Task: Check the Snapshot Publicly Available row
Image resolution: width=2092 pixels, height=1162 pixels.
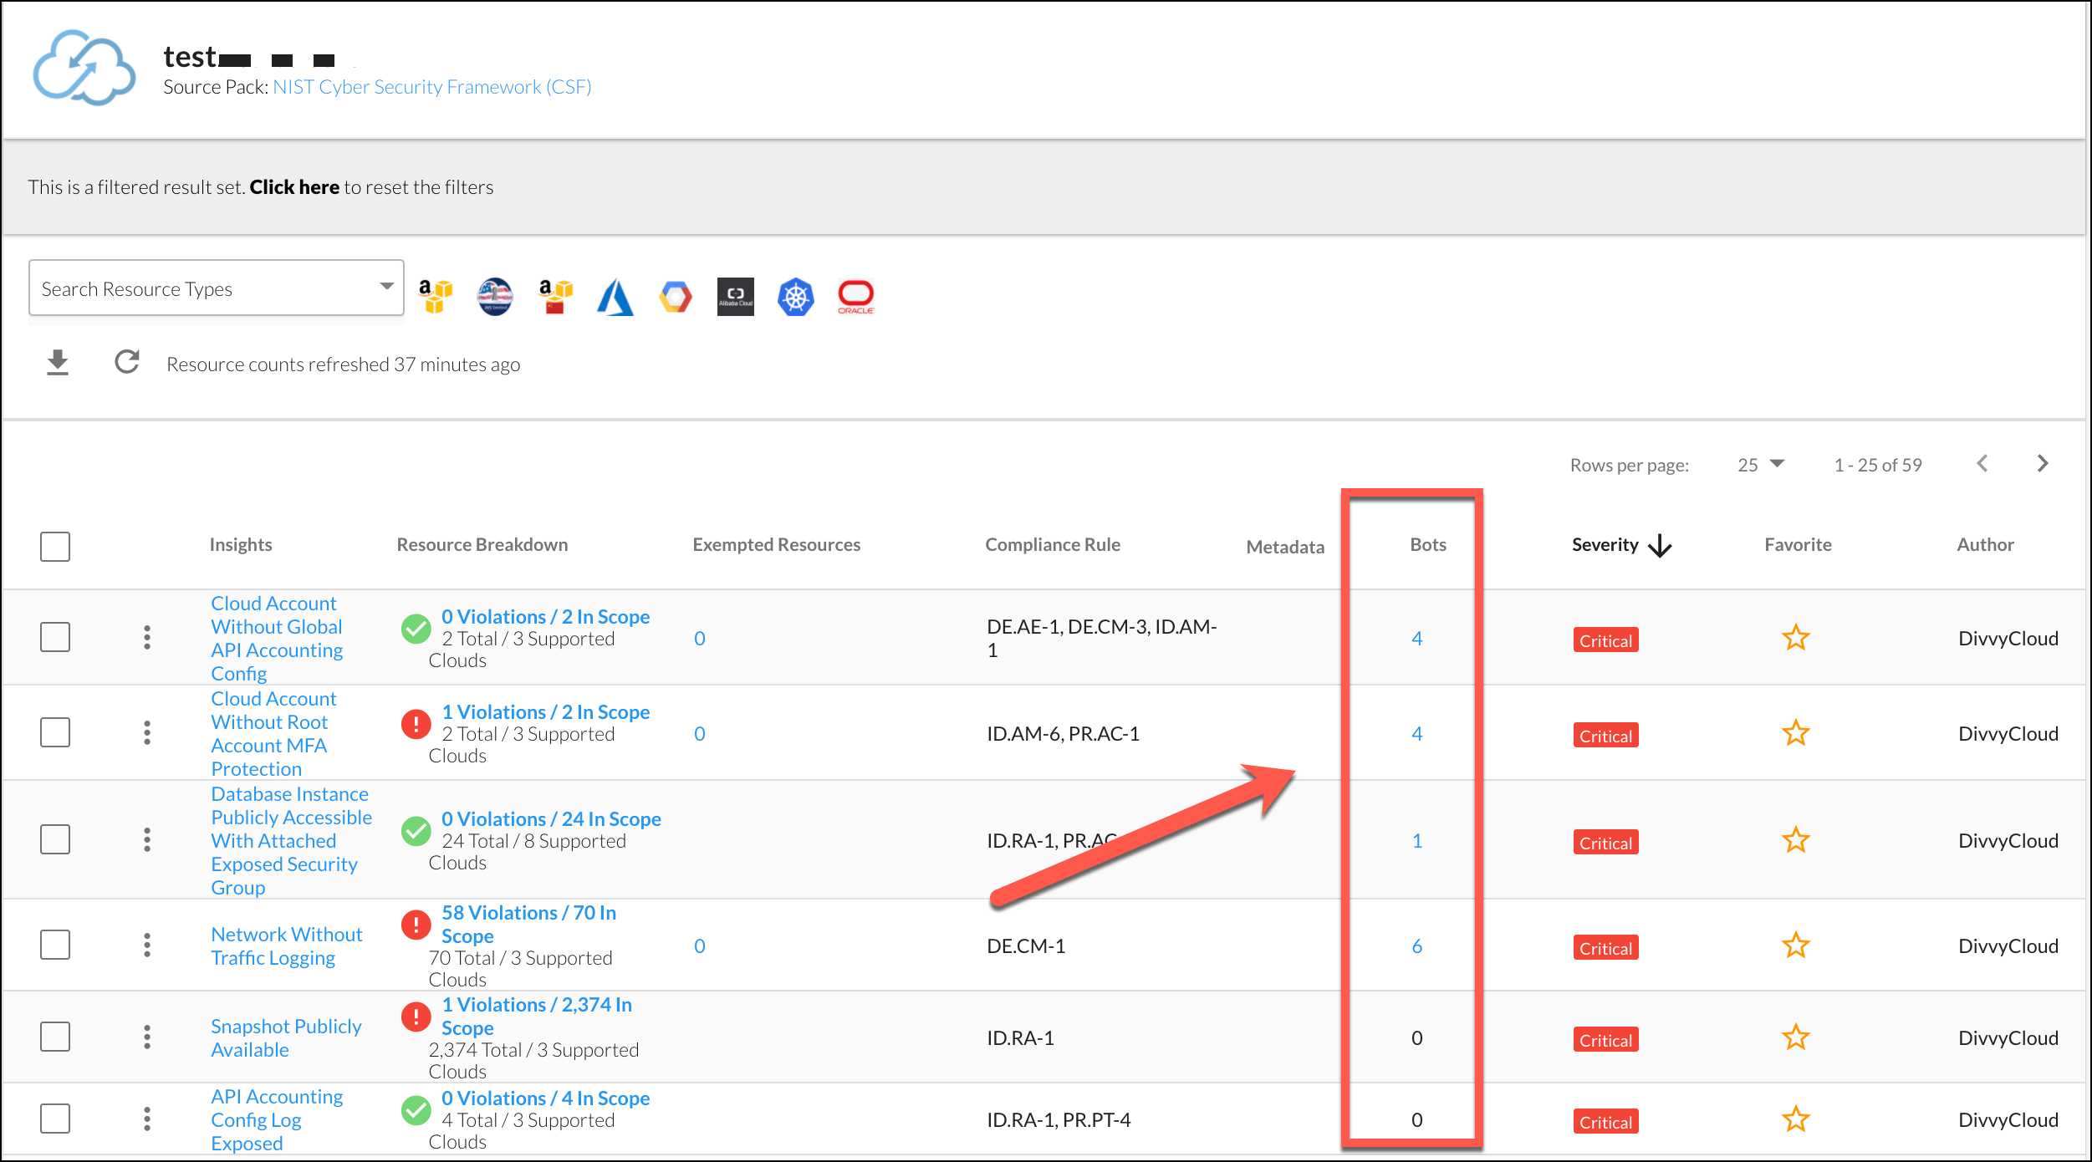Action: coord(55,1037)
